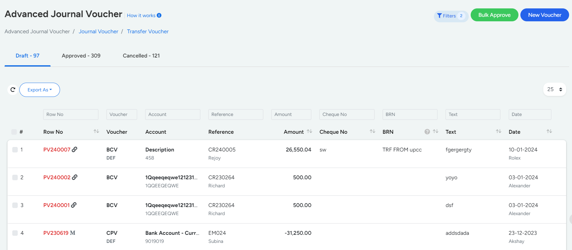Sort by BRN column arrows
The image size is (572, 250).
(x=436, y=131)
